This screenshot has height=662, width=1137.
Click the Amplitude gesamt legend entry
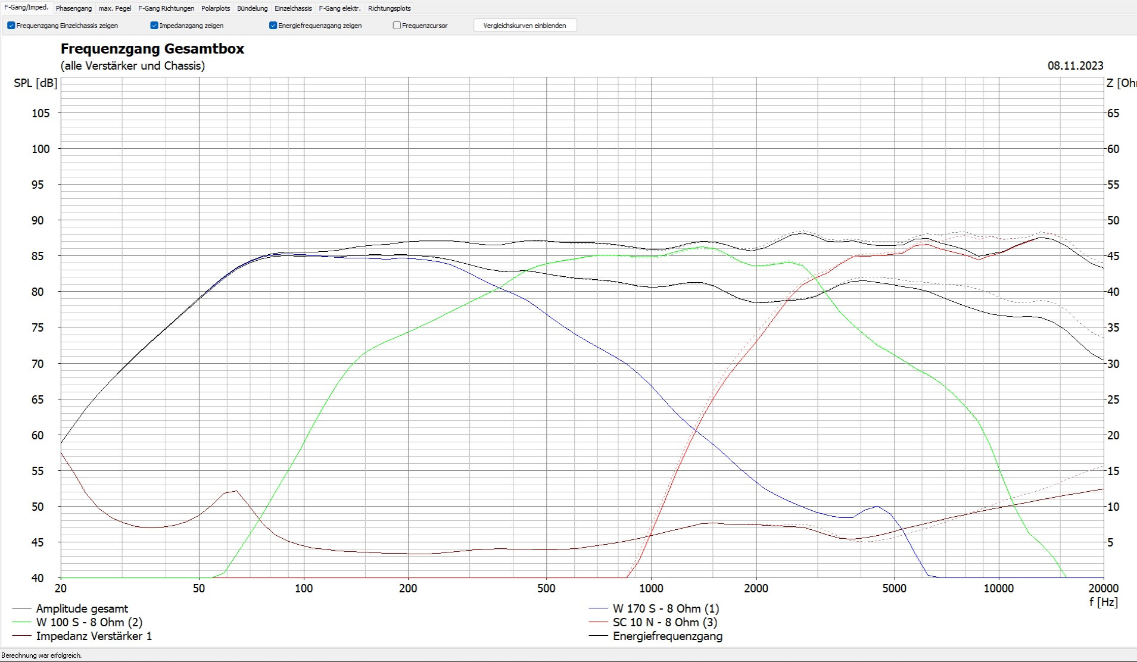82,608
